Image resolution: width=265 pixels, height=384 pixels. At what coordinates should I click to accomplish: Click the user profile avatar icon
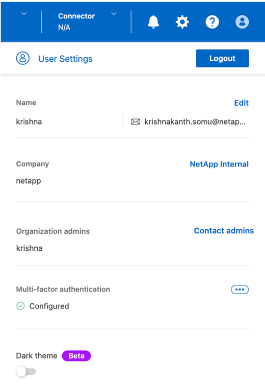click(x=242, y=22)
